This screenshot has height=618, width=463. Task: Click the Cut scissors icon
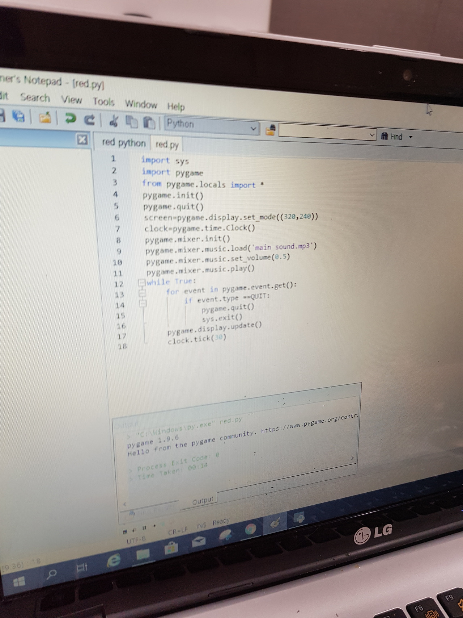pyautogui.click(x=114, y=121)
